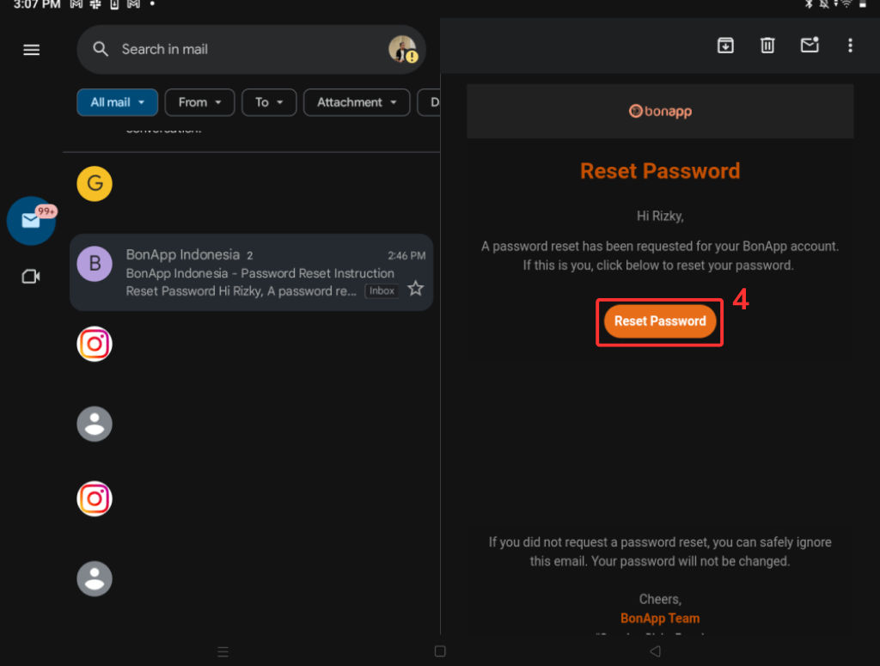Open the three-dot overflow menu
This screenshot has height=666, width=880.
pyautogui.click(x=850, y=46)
